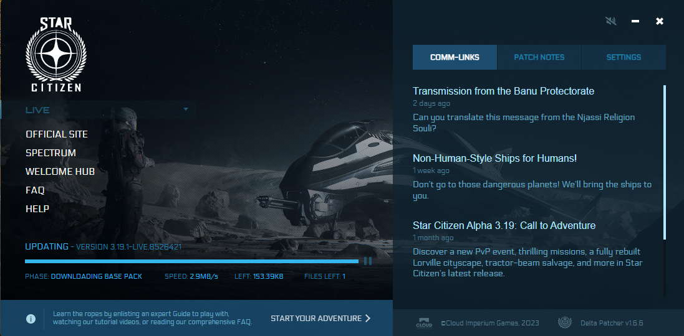Read Transmission from the Banu Protectorate article
Screen dimensions: 684x336
[503, 91]
